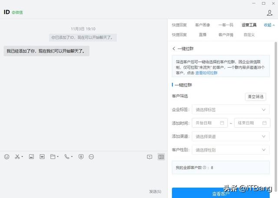Viewport: 278px width, 198px height.
Task: Click the scissors screenshot tool icon
Action: point(17,156)
